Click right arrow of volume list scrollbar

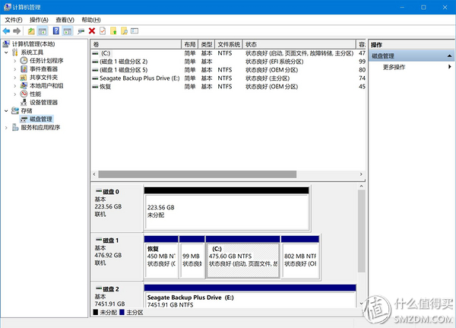pyautogui.click(x=361, y=174)
